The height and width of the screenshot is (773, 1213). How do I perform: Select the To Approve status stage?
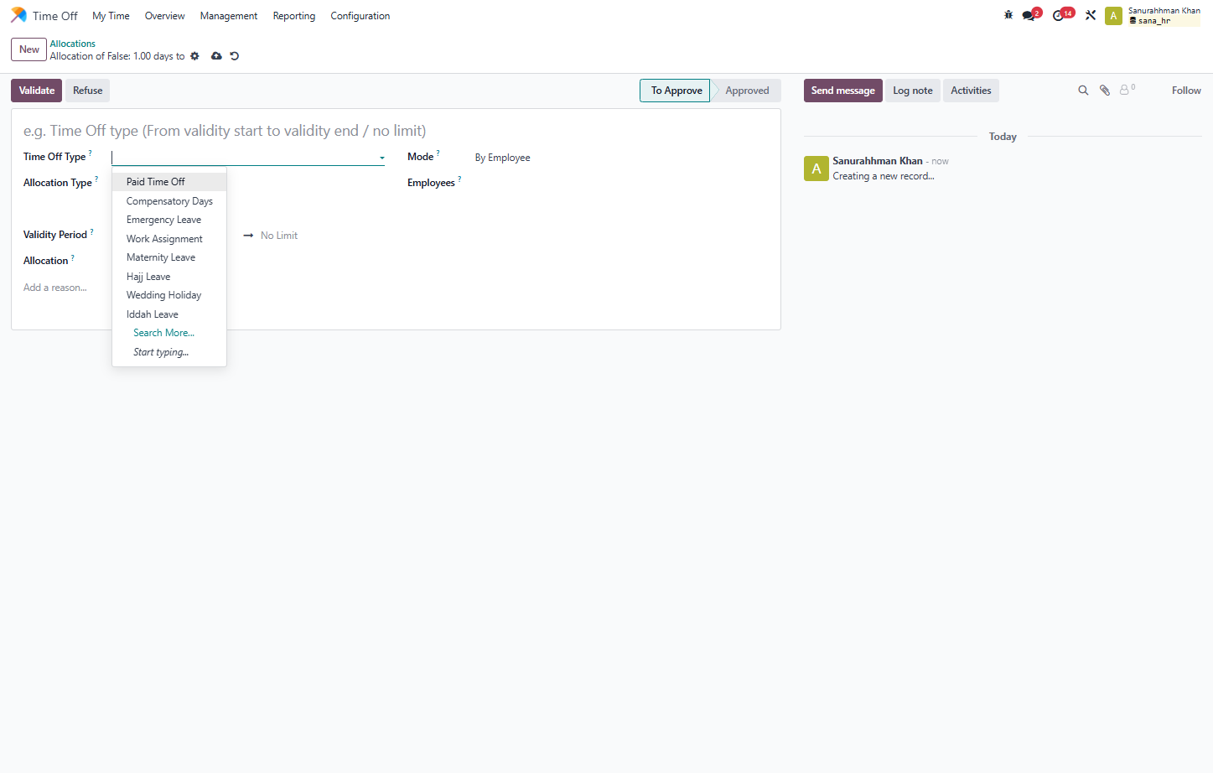[x=676, y=91]
